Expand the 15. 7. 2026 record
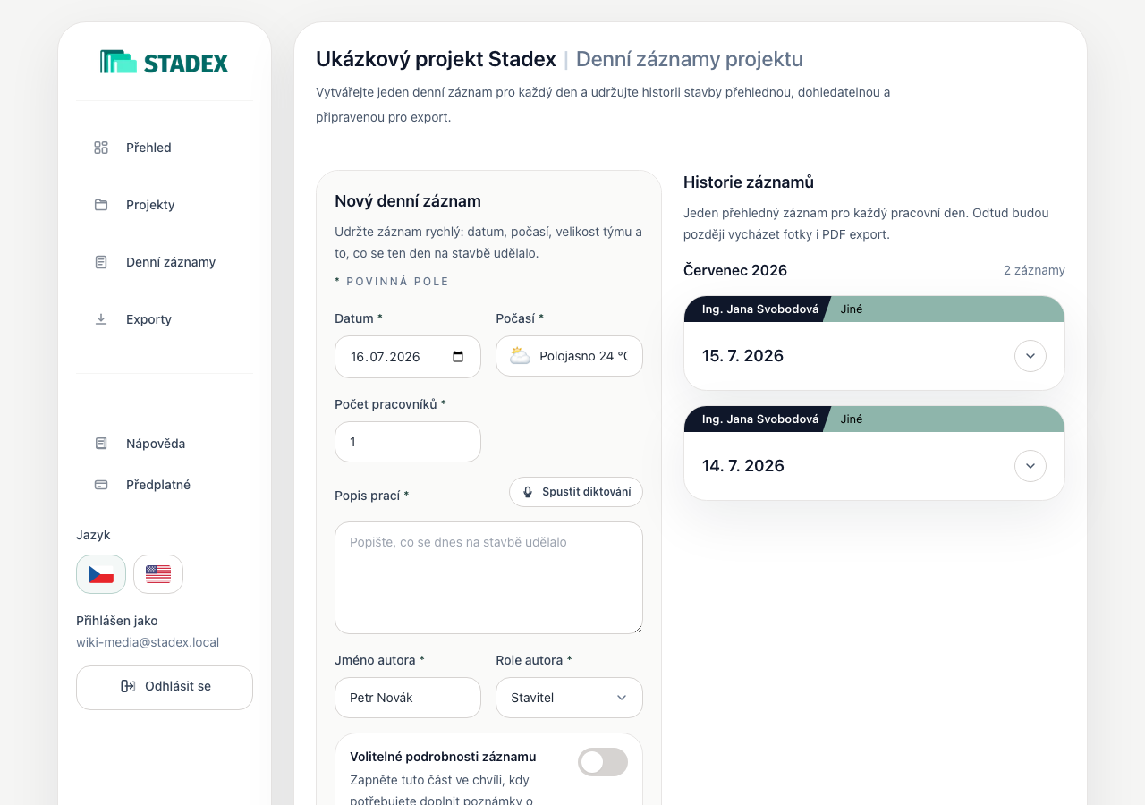The width and height of the screenshot is (1145, 805). (x=1030, y=356)
